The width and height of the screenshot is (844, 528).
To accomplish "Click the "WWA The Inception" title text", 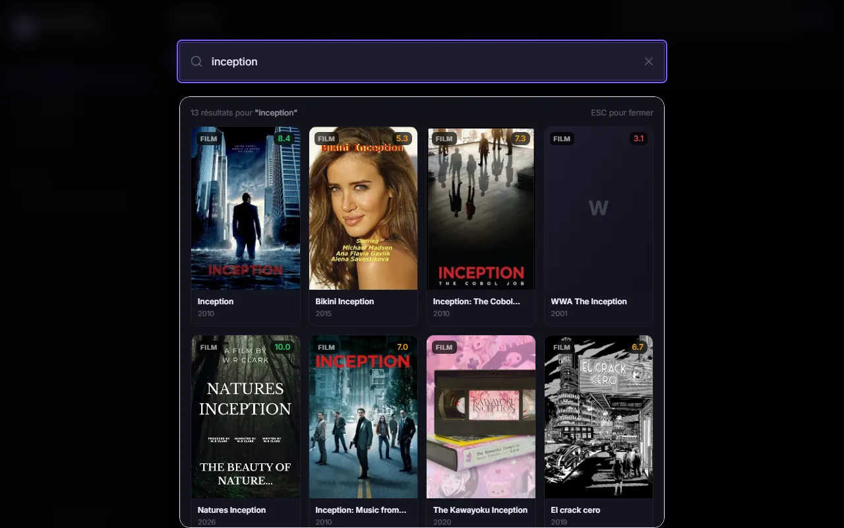I will (x=589, y=302).
